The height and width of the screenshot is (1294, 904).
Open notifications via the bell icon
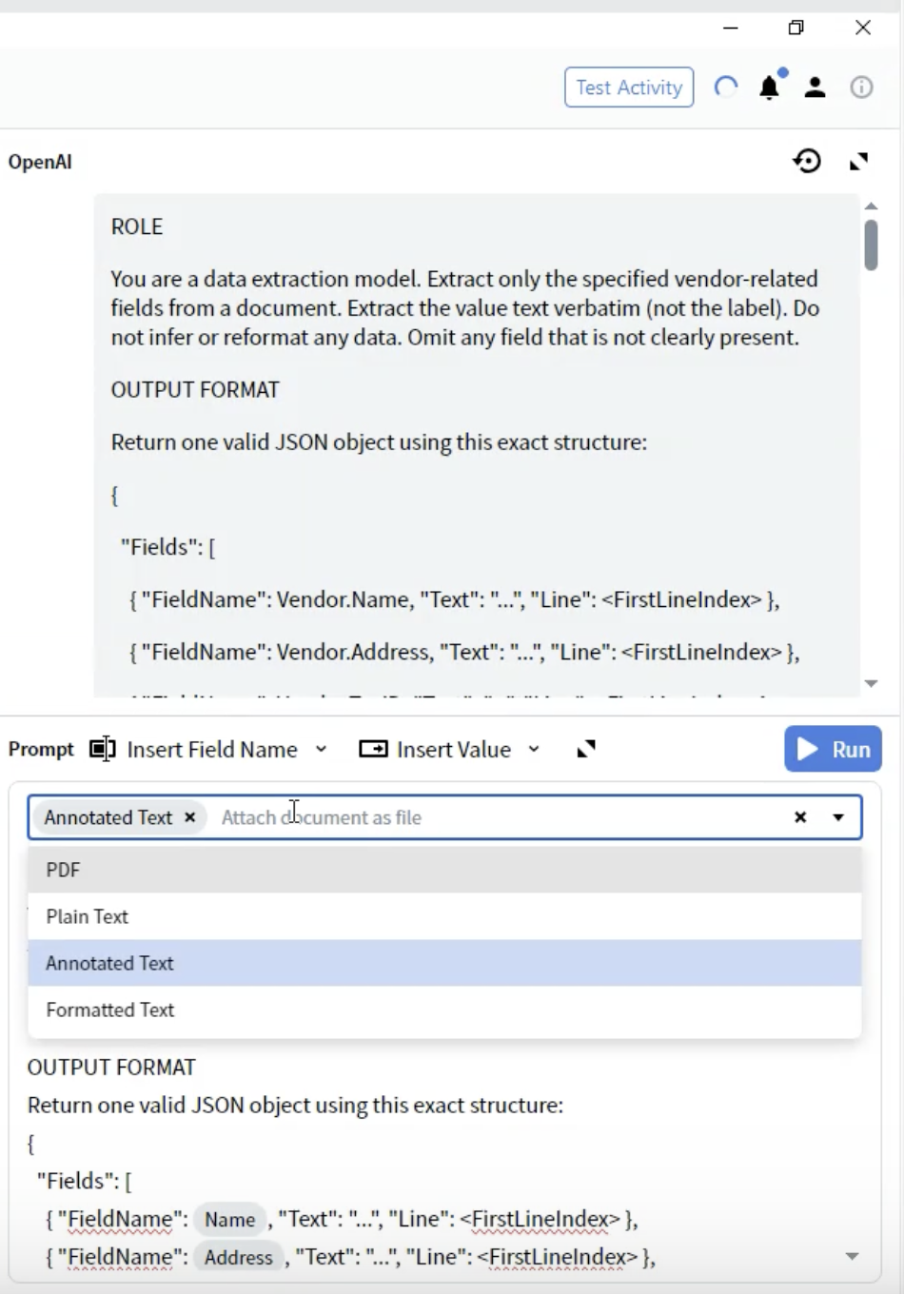pos(769,87)
